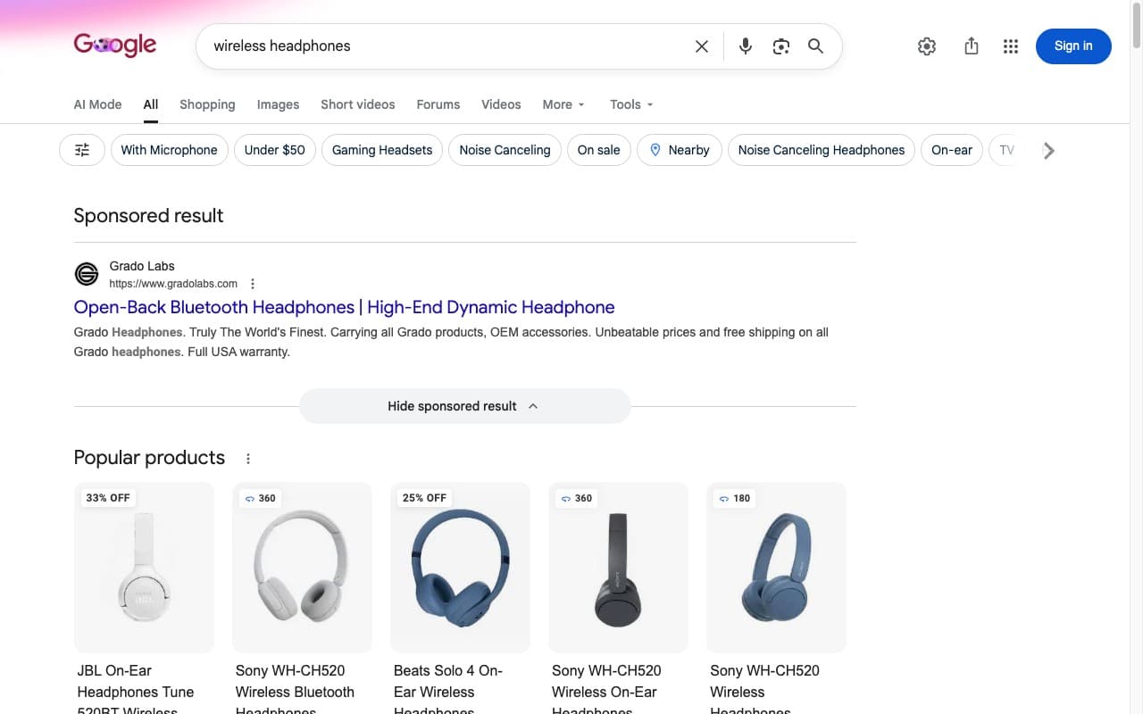Click the Grado Labs advertiser name
This screenshot has height=714, width=1143.
[142, 266]
